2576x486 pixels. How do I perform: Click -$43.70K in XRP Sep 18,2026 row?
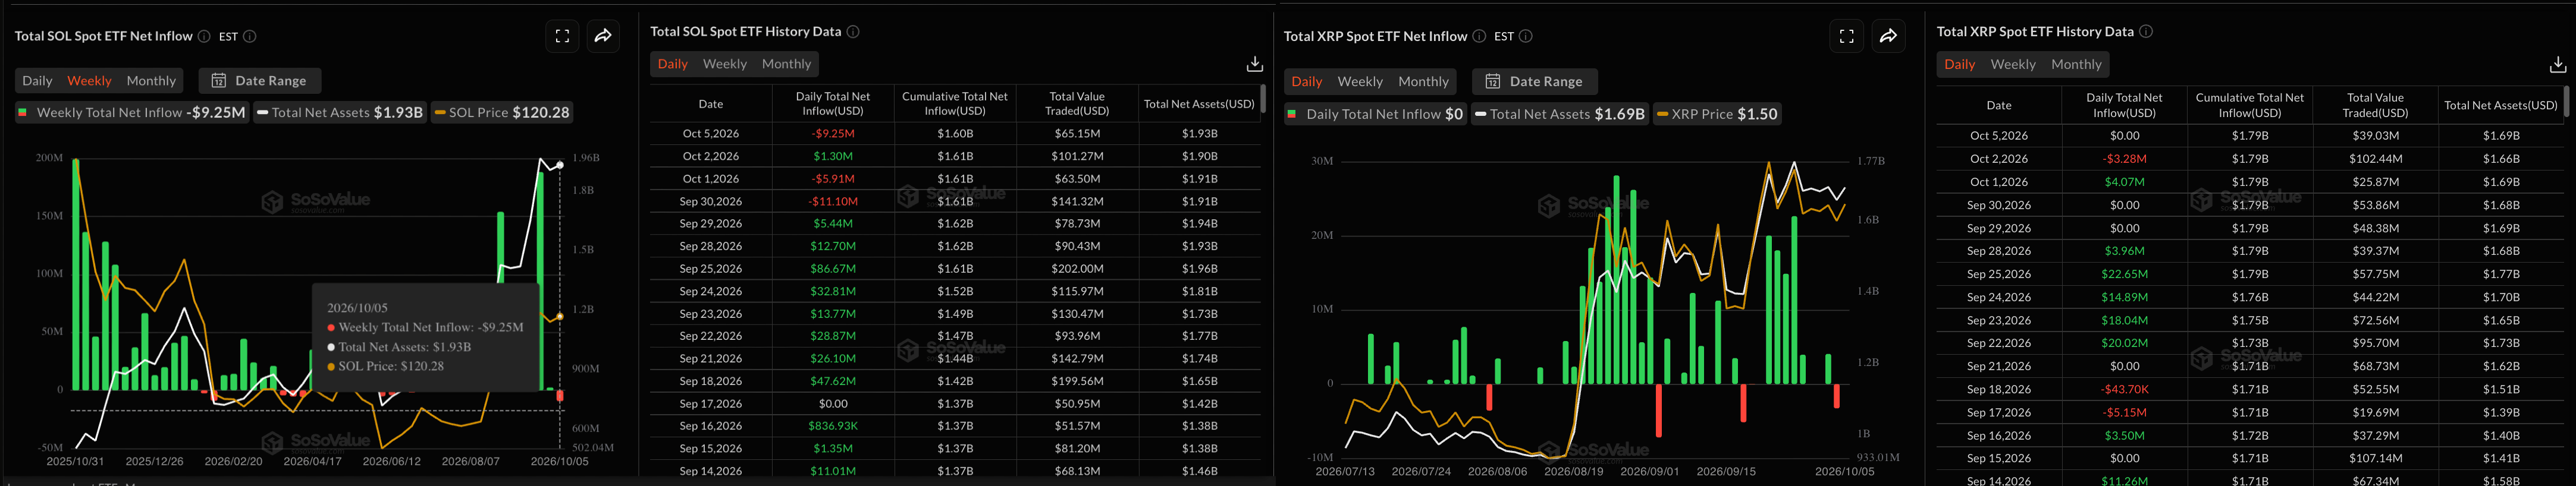point(2124,390)
